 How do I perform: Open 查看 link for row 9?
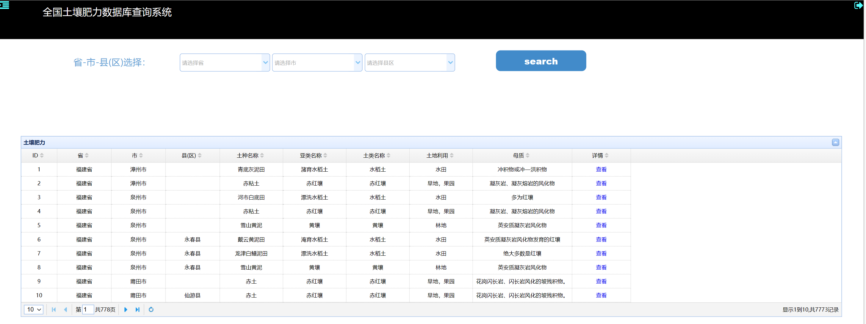[x=601, y=281]
